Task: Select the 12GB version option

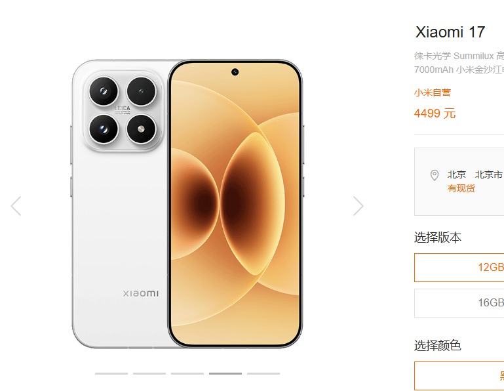Action: pos(459,268)
